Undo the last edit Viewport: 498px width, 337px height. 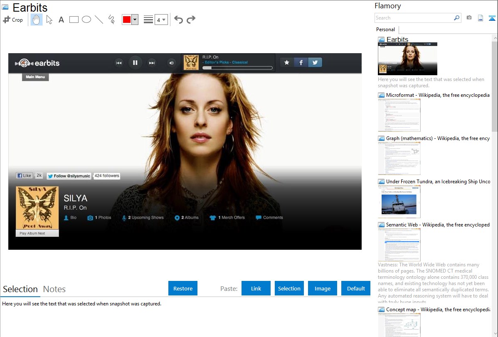click(178, 20)
